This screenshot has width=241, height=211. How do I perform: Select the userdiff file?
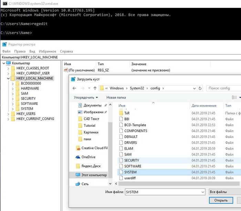(x=130, y=178)
